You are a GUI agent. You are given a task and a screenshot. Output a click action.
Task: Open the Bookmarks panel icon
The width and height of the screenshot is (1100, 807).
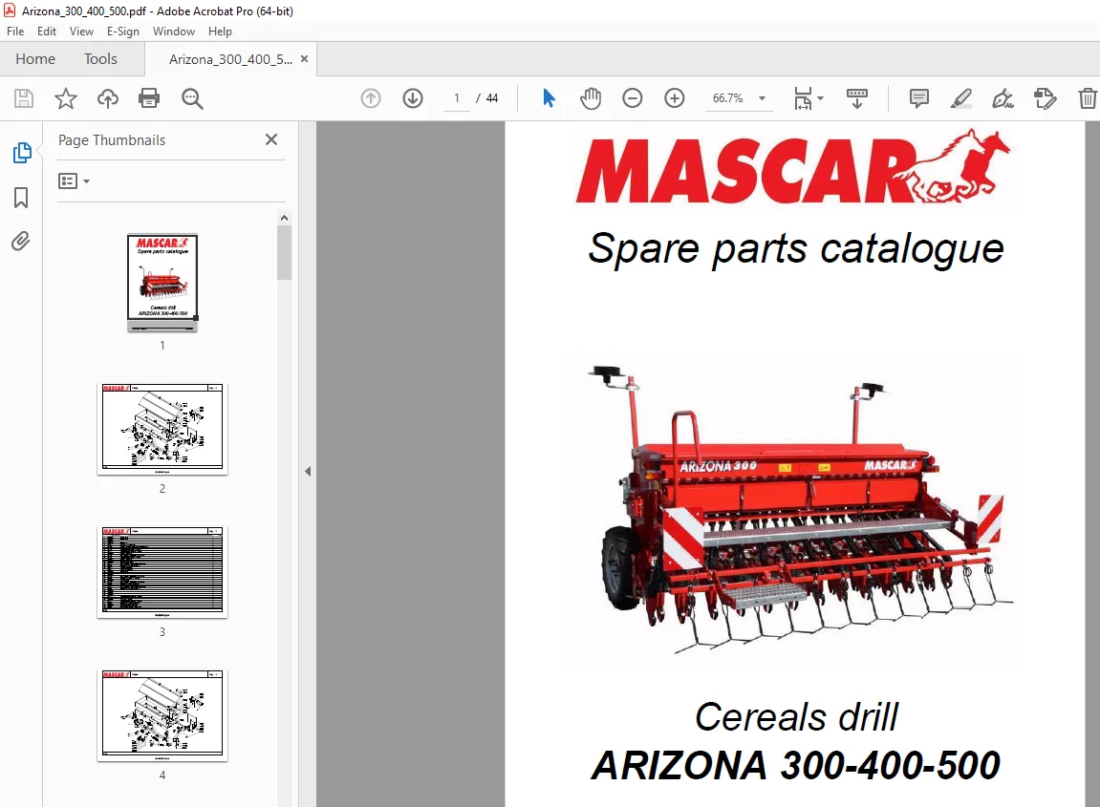21,198
